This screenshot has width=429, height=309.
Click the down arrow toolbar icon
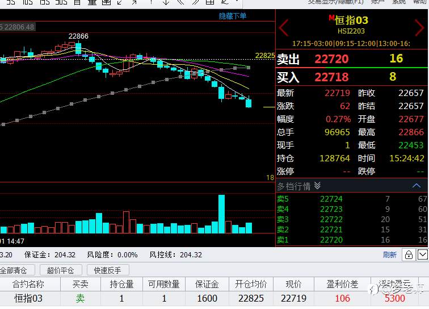click(x=166, y=2)
